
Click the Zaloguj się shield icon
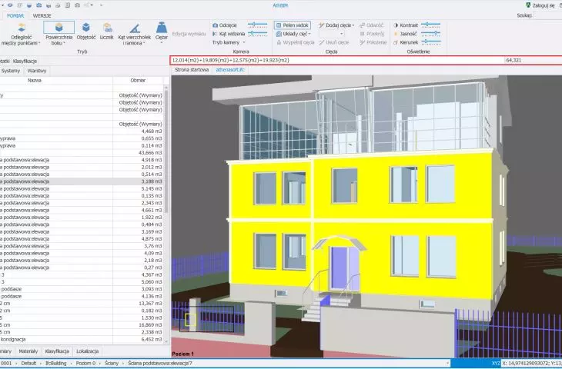pyautogui.click(x=528, y=5)
